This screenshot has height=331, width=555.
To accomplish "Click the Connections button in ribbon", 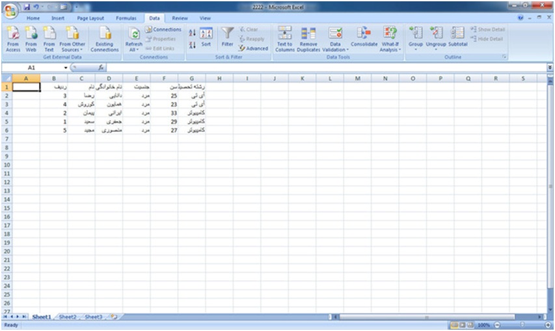I will pos(163,30).
